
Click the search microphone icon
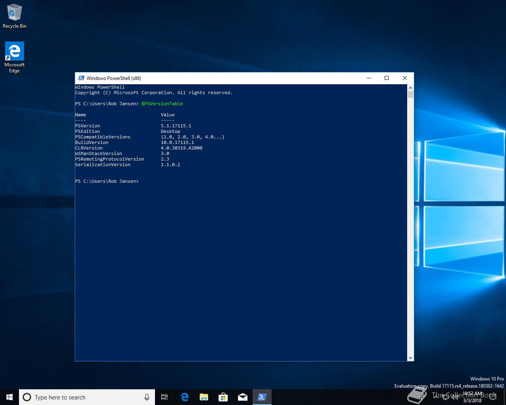[147, 397]
